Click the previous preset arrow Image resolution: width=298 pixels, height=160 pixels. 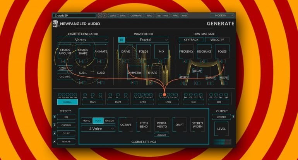[100, 15]
